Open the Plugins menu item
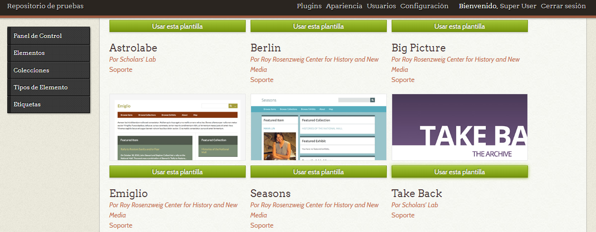The height and width of the screenshot is (232, 596). 309,6
